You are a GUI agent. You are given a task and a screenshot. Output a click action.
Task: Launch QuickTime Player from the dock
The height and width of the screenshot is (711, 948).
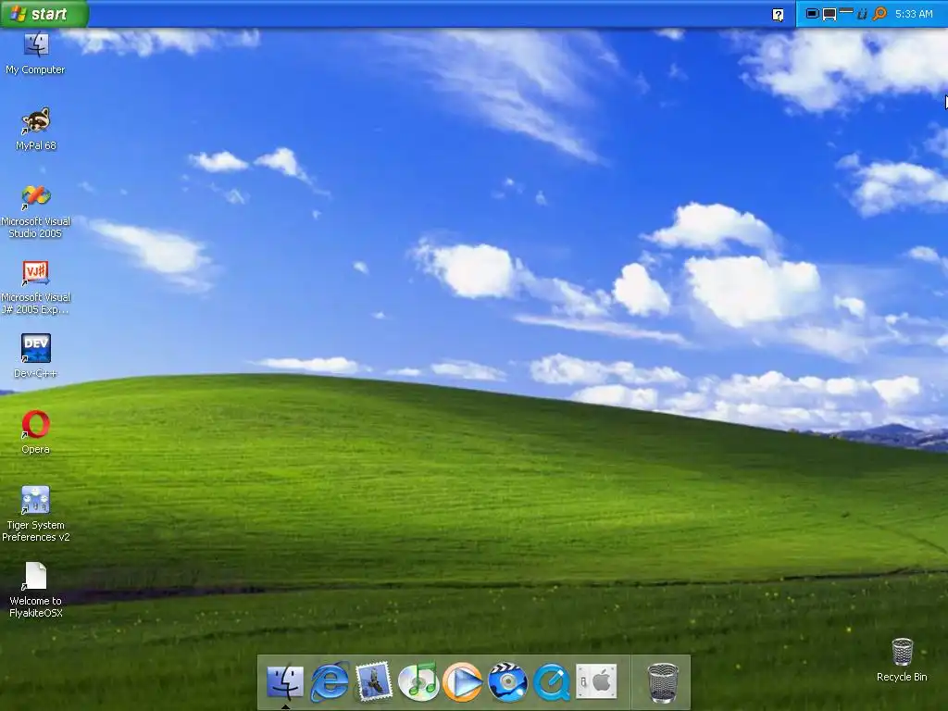tap(552, 682)
